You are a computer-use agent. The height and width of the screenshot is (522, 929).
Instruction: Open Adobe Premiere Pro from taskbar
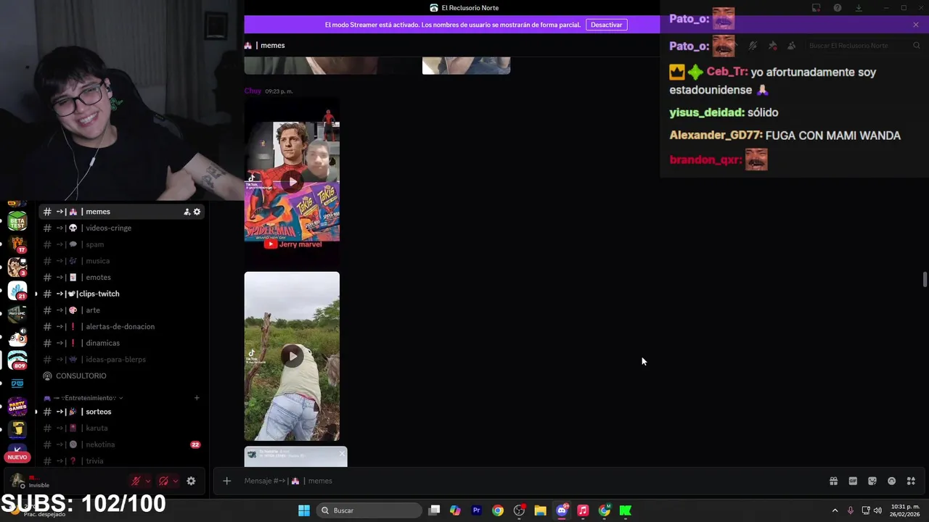click(x=476, y=510)
